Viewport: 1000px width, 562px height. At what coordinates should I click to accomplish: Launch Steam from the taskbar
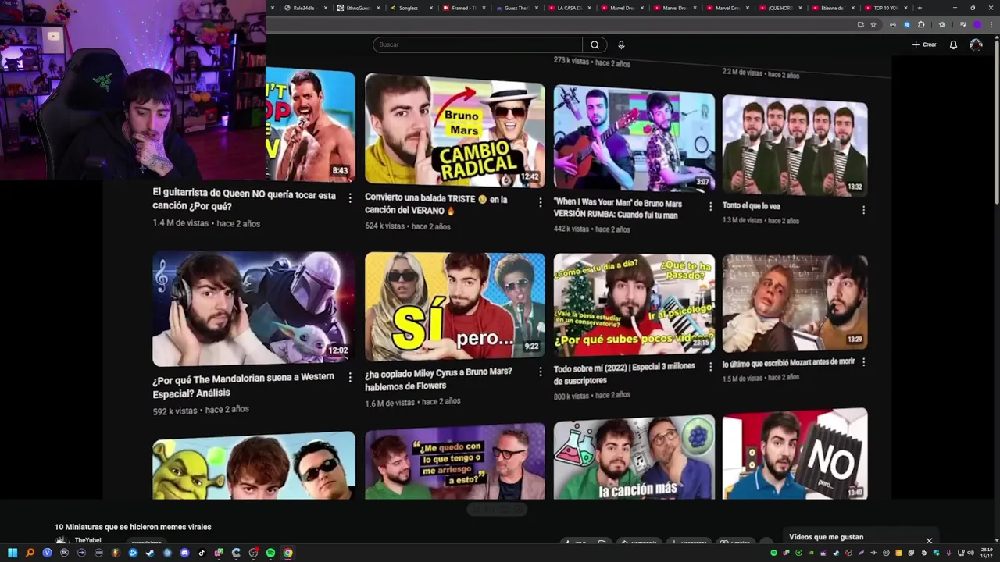coord(150,553)
